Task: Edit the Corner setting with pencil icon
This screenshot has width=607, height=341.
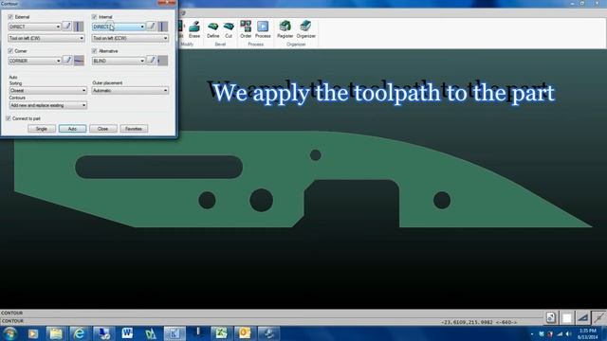Action: tap(67, 60)
